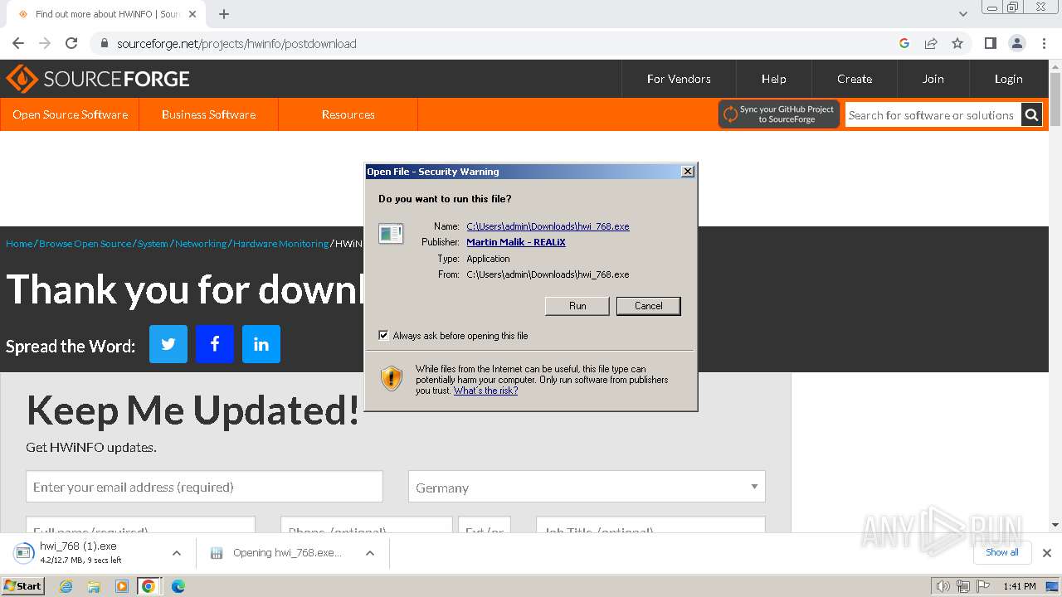Share this page via share icon
Screen dimensions: 1062x597
point(931,43)
